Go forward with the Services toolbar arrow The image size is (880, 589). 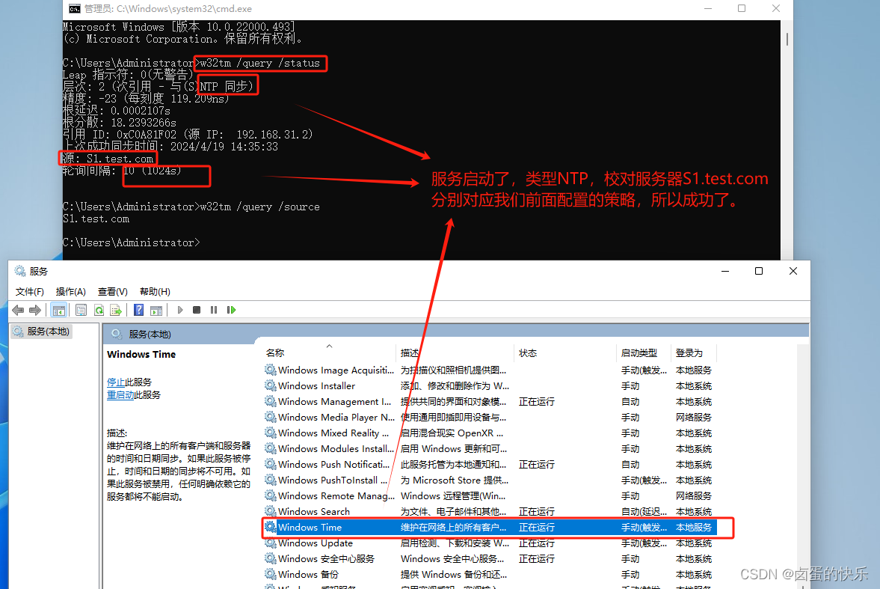(35, 310)
